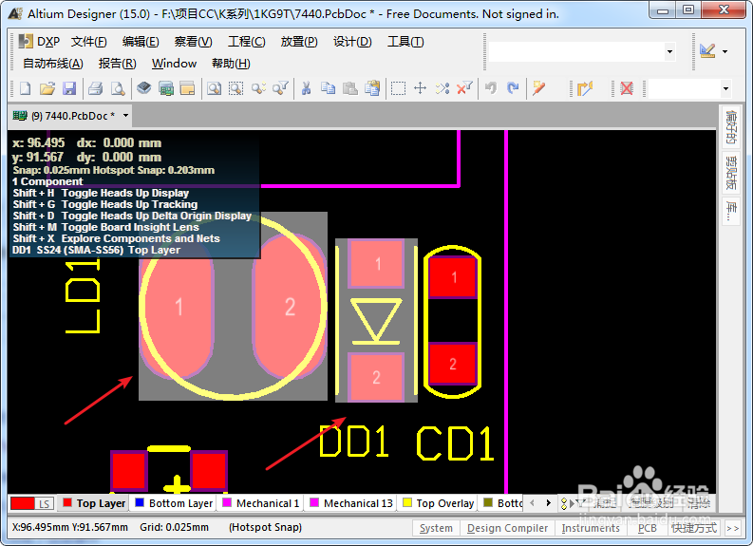Open the 自动布线(A) menu
This screenshot has height=546, width=753.
53,64
